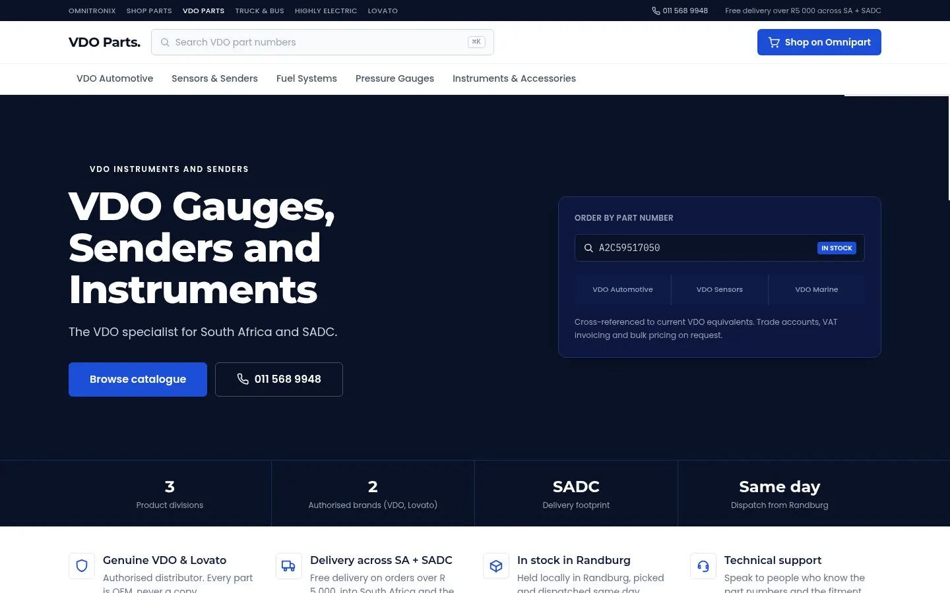Select VDO PARTS in the top bar
The width and height of the screenshot is (950, 593).
click(x=203, y=11)
